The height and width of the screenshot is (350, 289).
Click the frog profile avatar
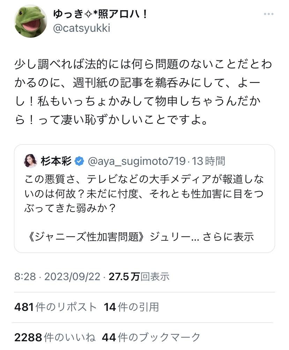click(30, 21)
